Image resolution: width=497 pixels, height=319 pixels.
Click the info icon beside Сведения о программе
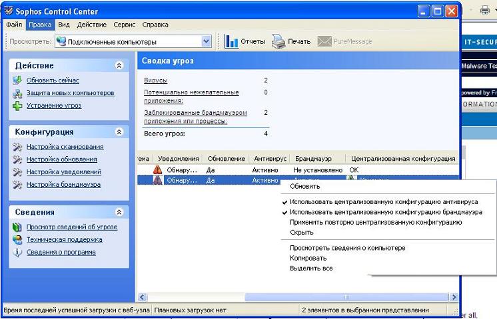17,253
